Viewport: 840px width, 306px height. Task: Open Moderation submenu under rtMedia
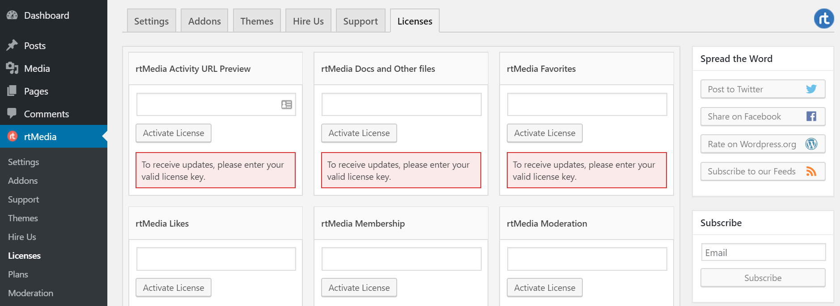pos(30,293)
